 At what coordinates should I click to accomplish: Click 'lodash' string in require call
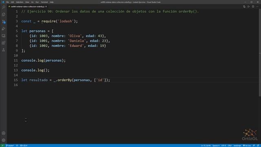coord(66,21)
